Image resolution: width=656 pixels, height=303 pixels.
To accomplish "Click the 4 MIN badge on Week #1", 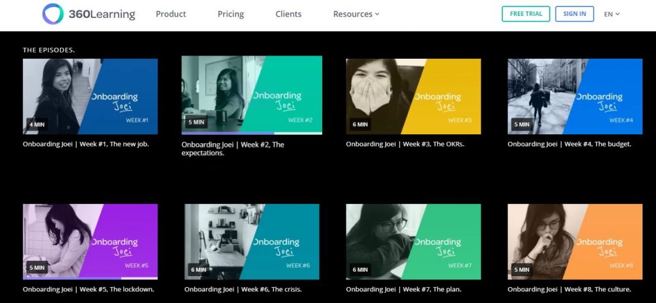I will (x=37, y=125).
